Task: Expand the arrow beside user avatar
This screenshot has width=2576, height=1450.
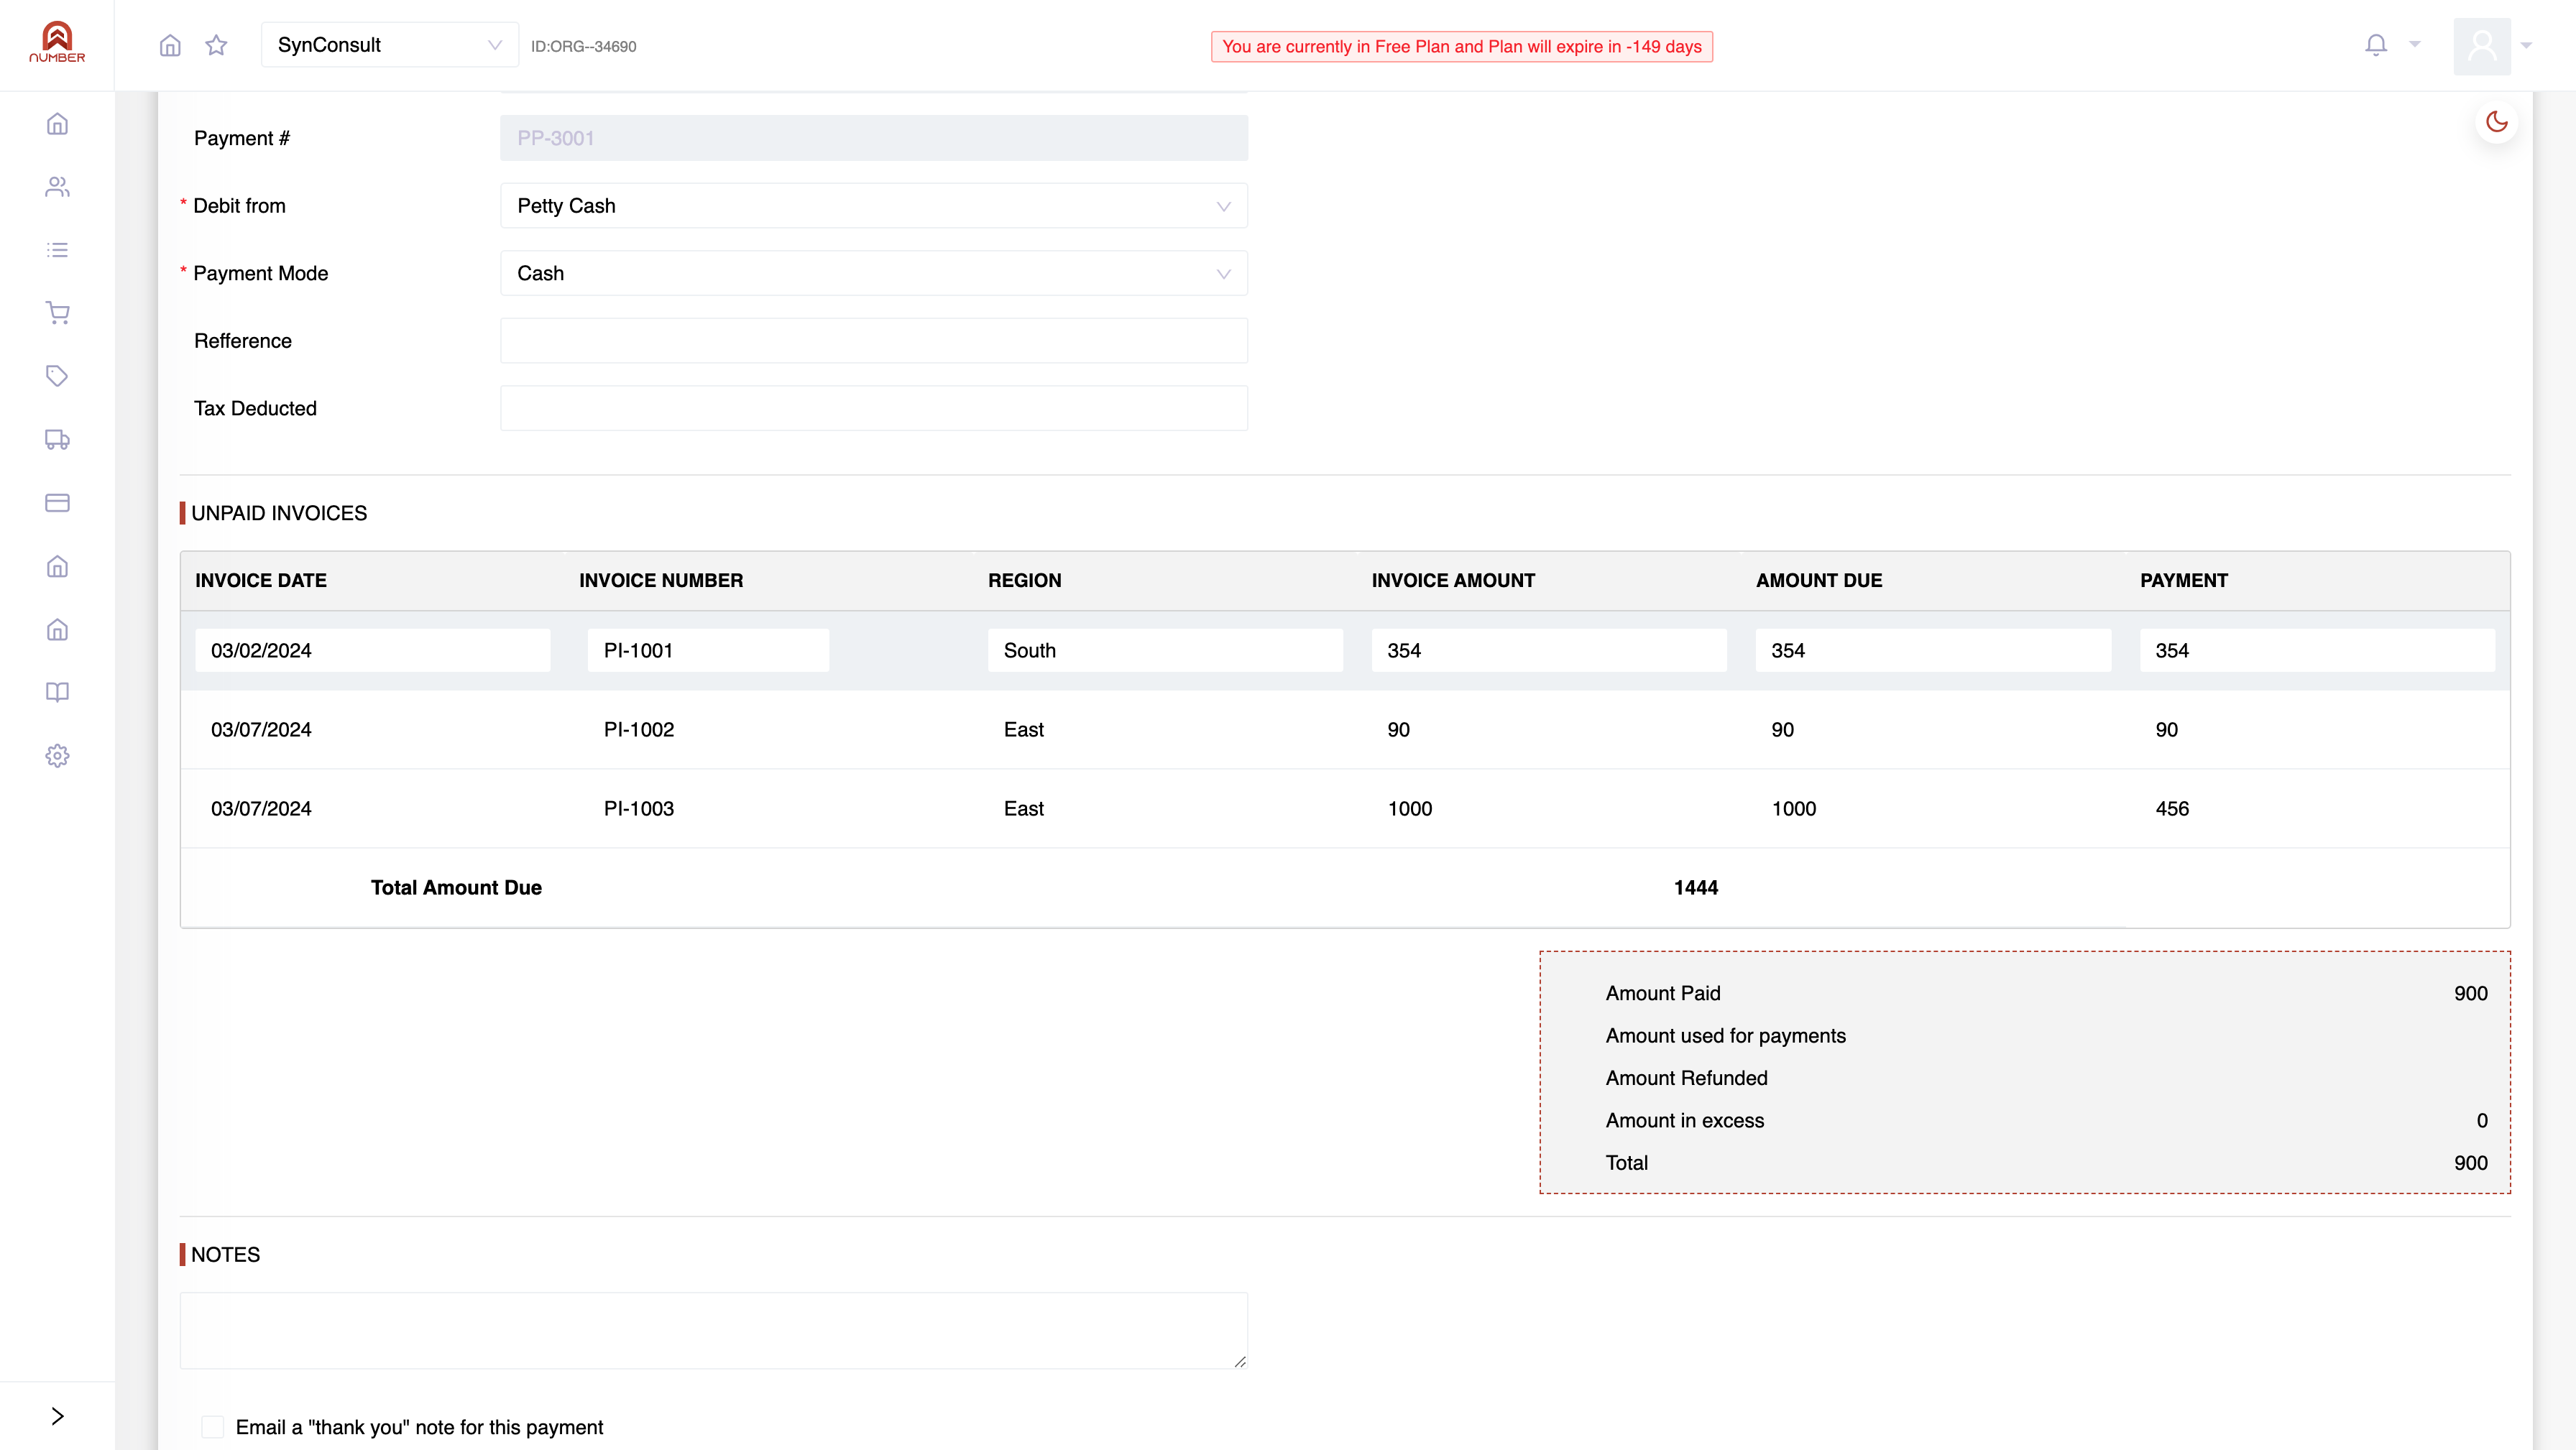Action: point(2526,45)
